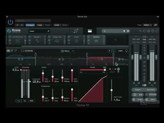Open the Master Assistant icon
The image size is (164, 123).
pyautogui.click(x=76, y=31)
